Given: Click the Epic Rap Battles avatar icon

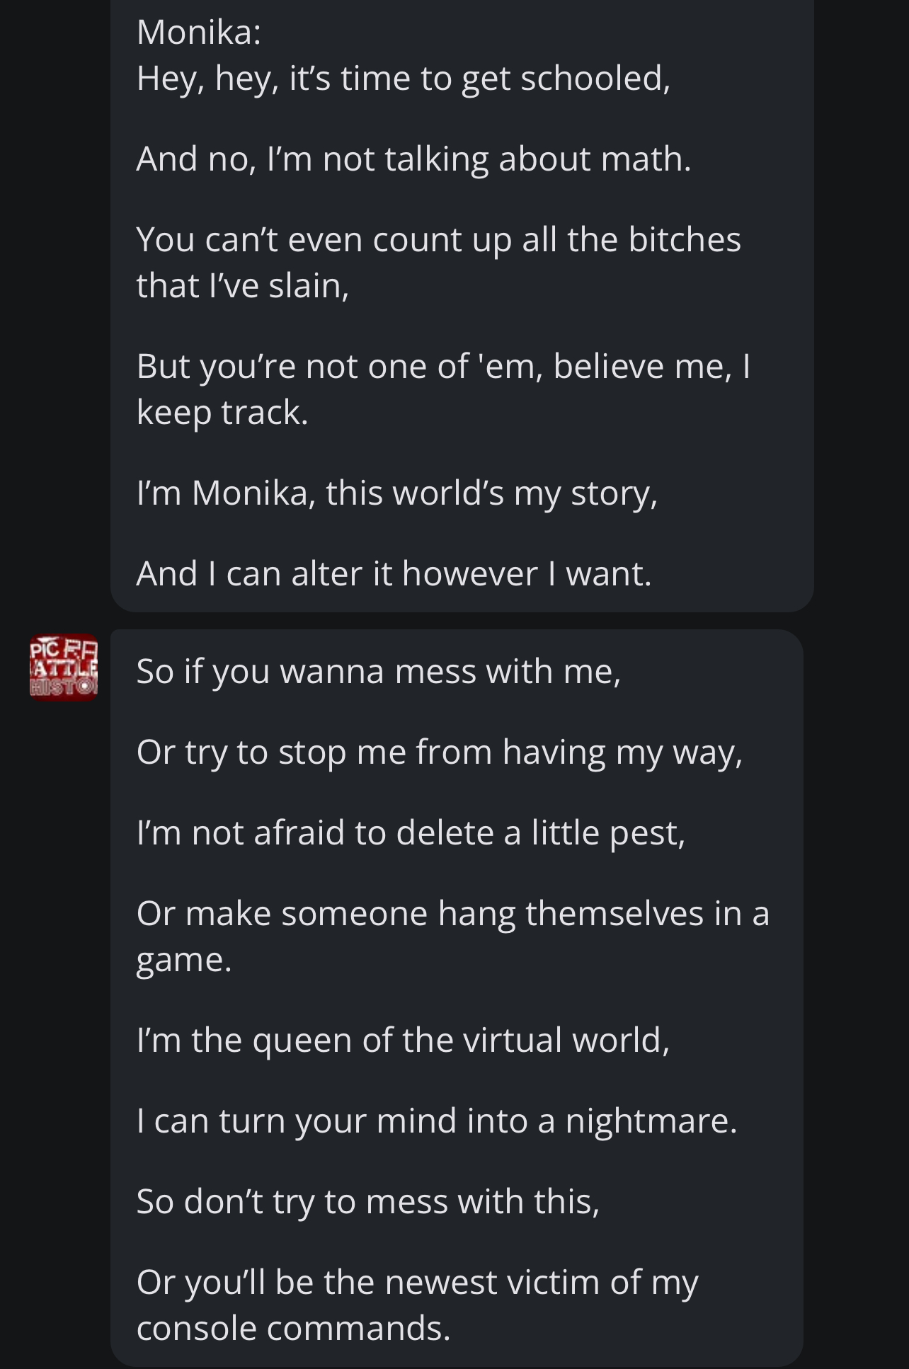Looking at the screenshot, I should coord(64,668).
